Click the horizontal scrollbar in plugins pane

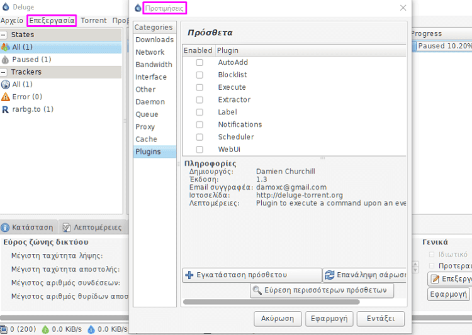(x=271, y=302)
